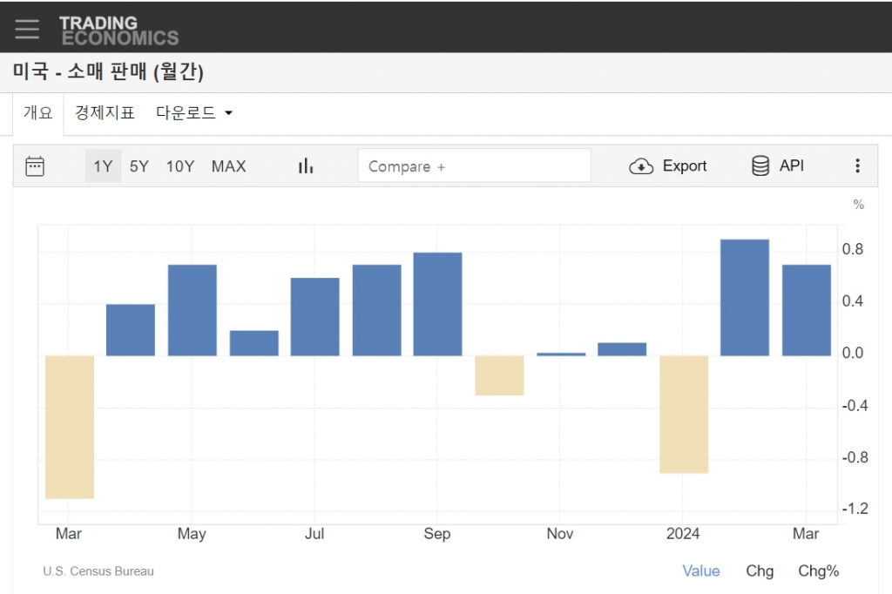Click the Compare + input field
The image size is (892, 594).
[474, 166]
